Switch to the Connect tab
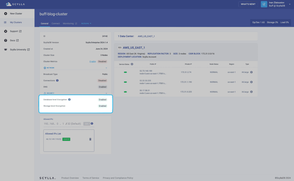The width and height of the screenshot is (294, 181). [56, 23]
